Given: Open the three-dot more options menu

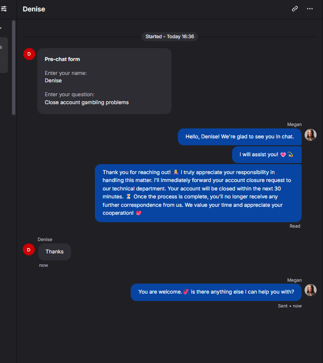Looking at the screenshot, I should [x=310, y=9].
